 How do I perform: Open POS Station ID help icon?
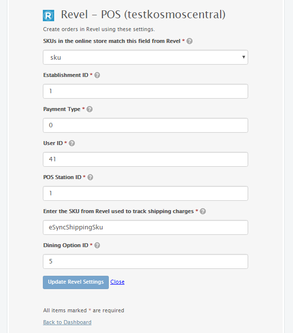[x=90, y=177]
